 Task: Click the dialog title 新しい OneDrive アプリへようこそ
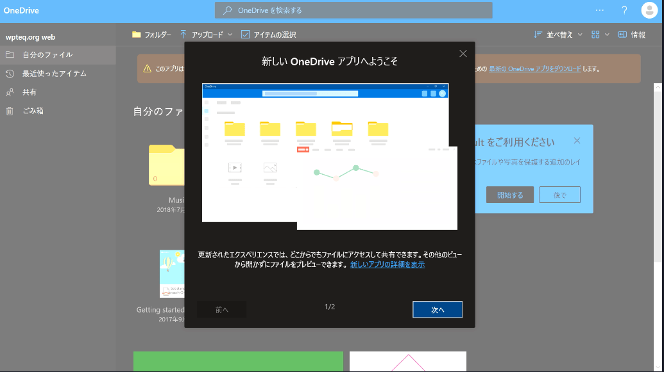tap(330, 61)
